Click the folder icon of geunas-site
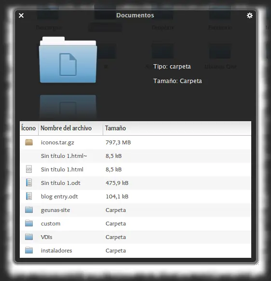Viewport: 271px width, 281px height. (29, 210)
